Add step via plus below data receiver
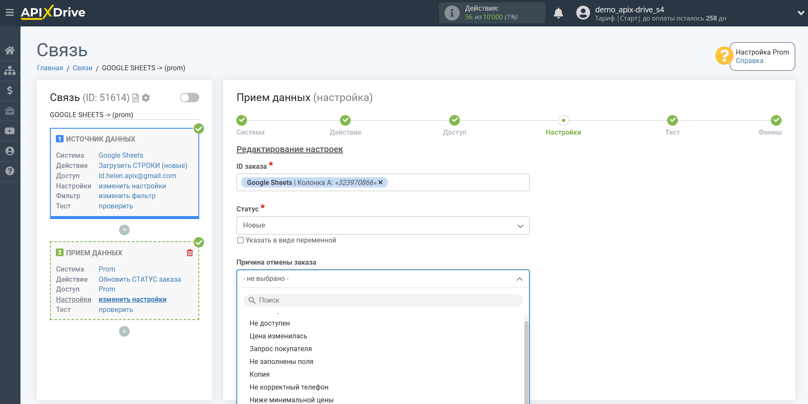Screen dimensions: 808x404 (x=124, y=331)
